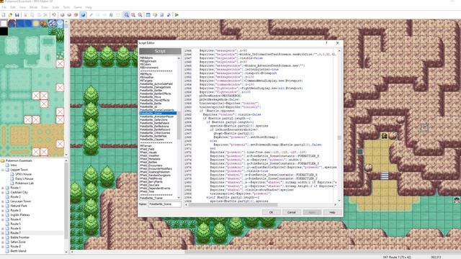Open the Tools menu

(x=67, y=7)
